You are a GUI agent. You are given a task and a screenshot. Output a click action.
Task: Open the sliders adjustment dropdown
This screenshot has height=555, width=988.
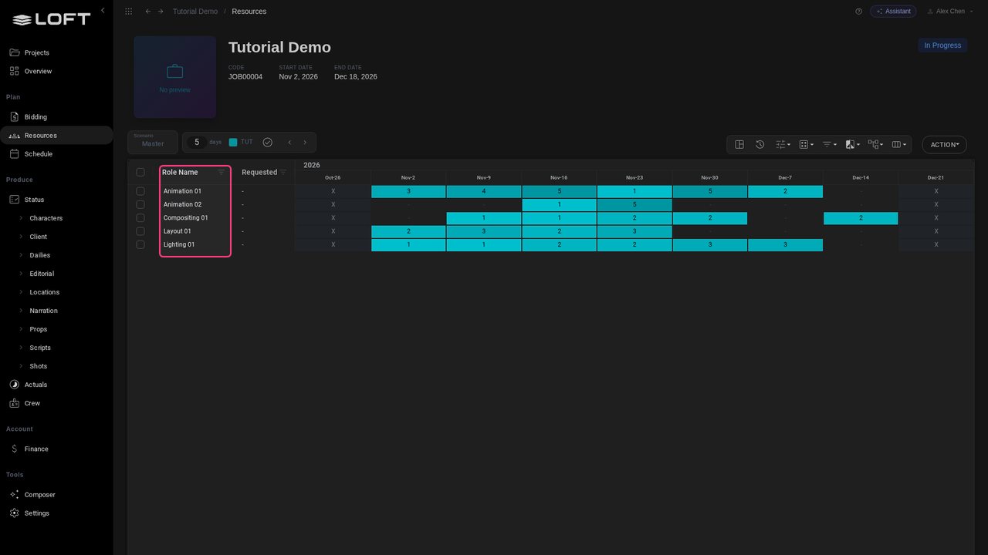783,144
